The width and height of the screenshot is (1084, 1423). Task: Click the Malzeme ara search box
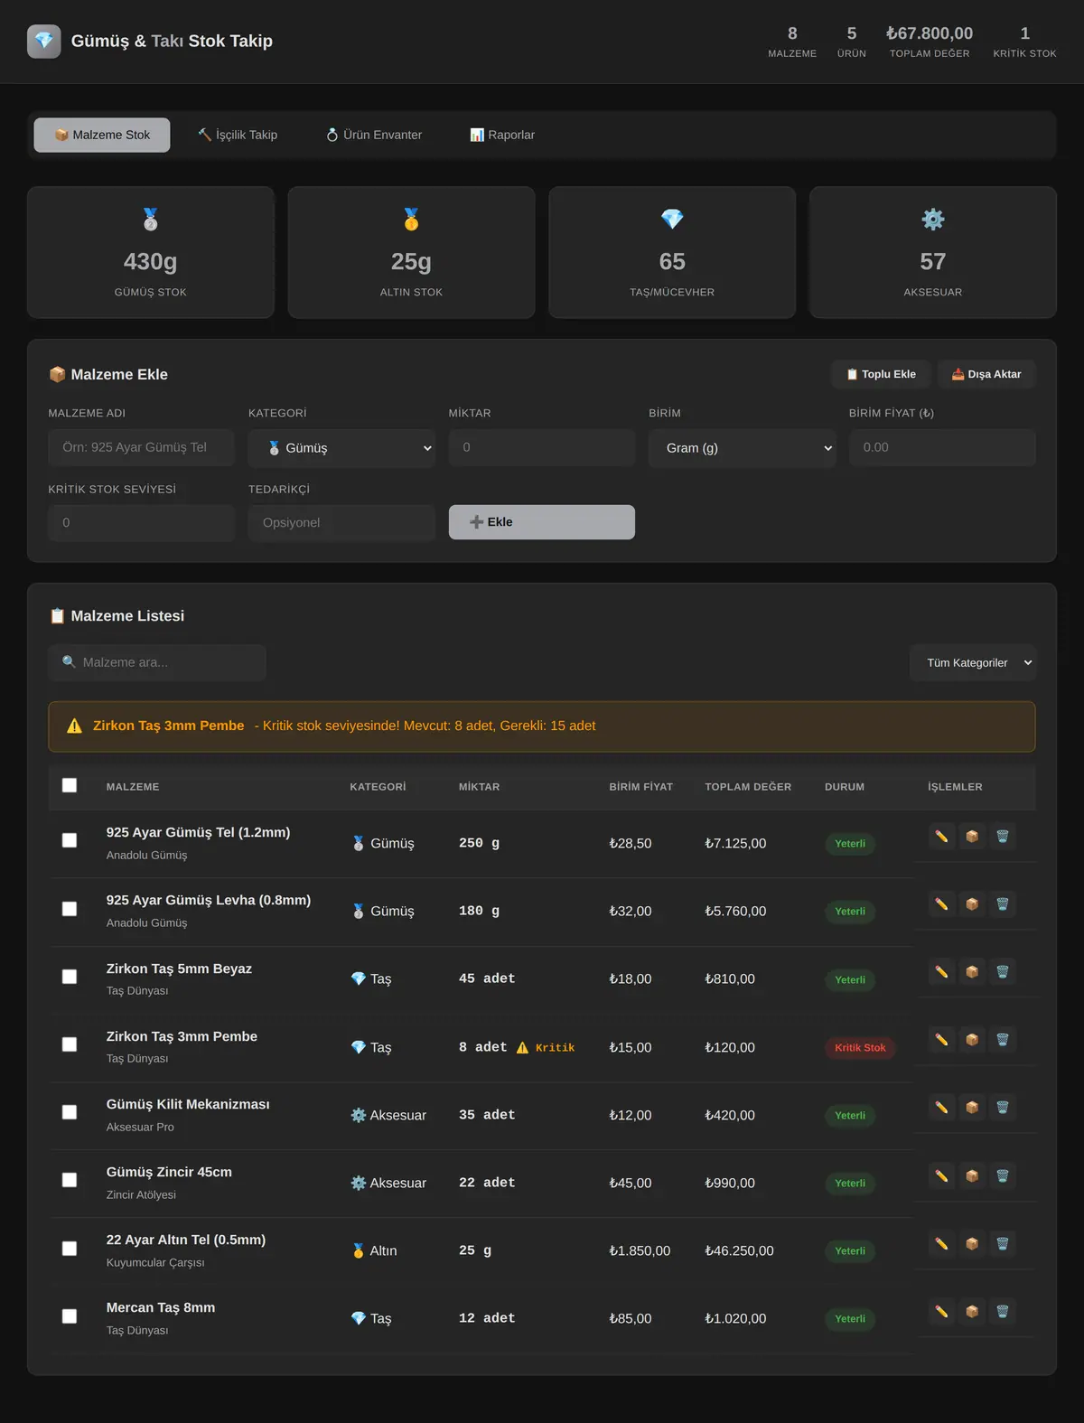click(x=157, y=662)
